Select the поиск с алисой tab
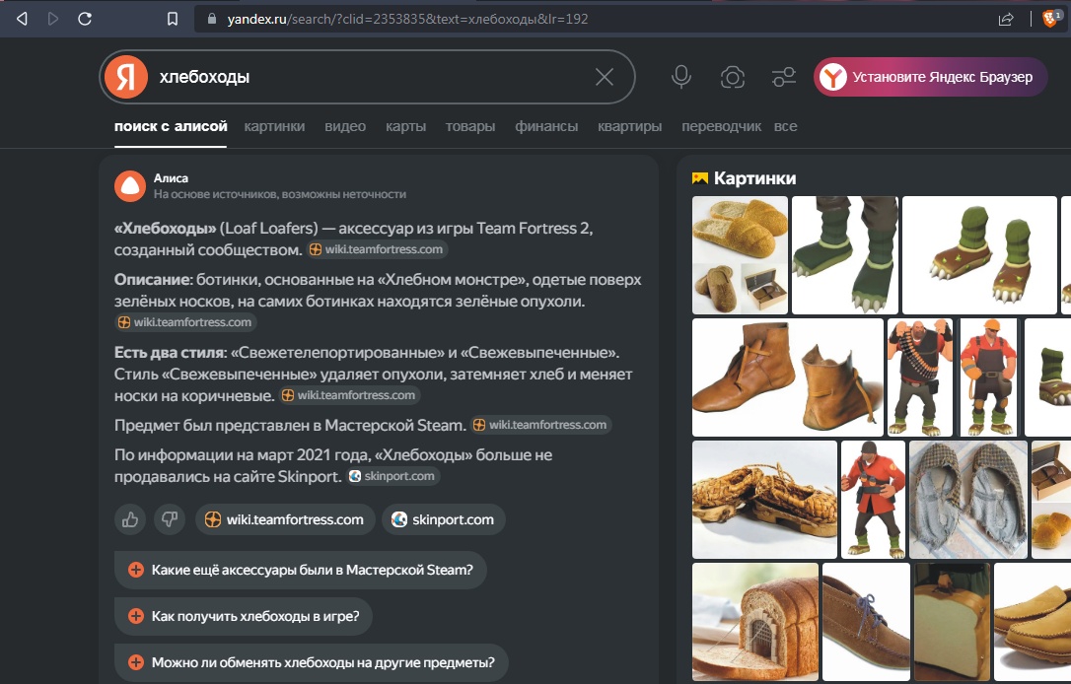The image size is (1071, 684). coord(171,126)
